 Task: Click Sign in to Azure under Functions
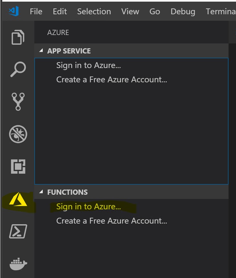tap(89, 207)
